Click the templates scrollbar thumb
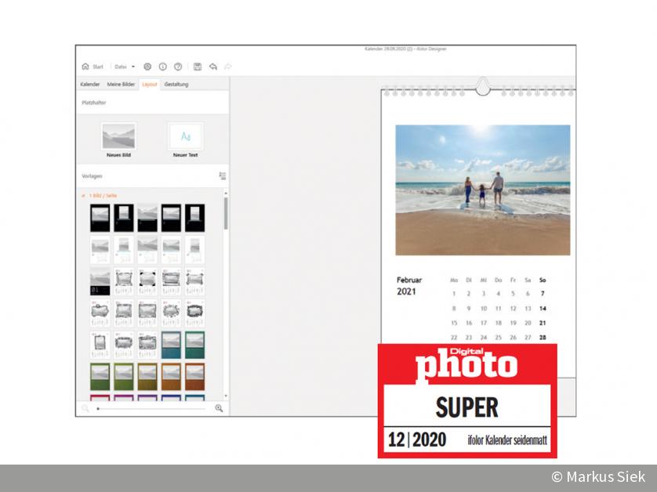The width and height of the screenshot is (657, 492). (x=226, y=214)
